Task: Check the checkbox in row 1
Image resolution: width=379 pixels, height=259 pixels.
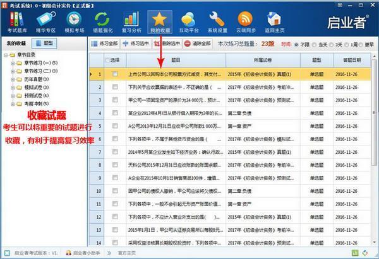Action: pos(115,74)
